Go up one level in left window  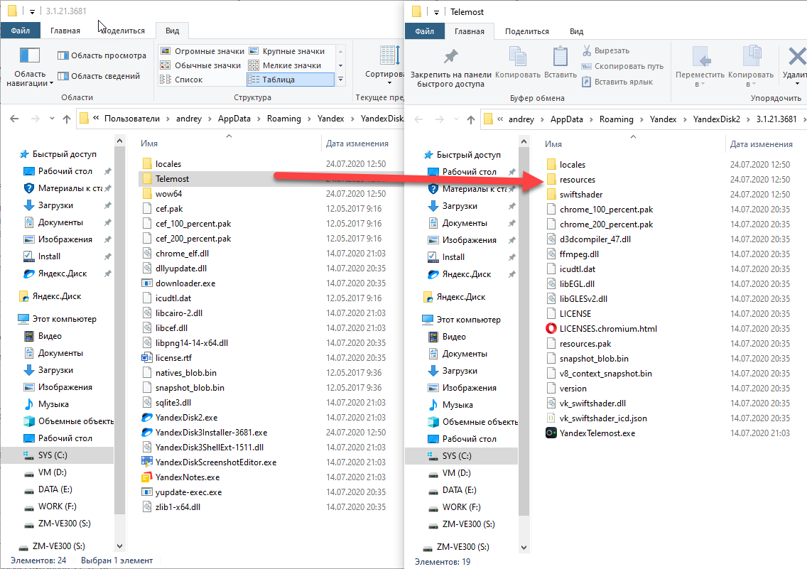click(x=66, y=119)
